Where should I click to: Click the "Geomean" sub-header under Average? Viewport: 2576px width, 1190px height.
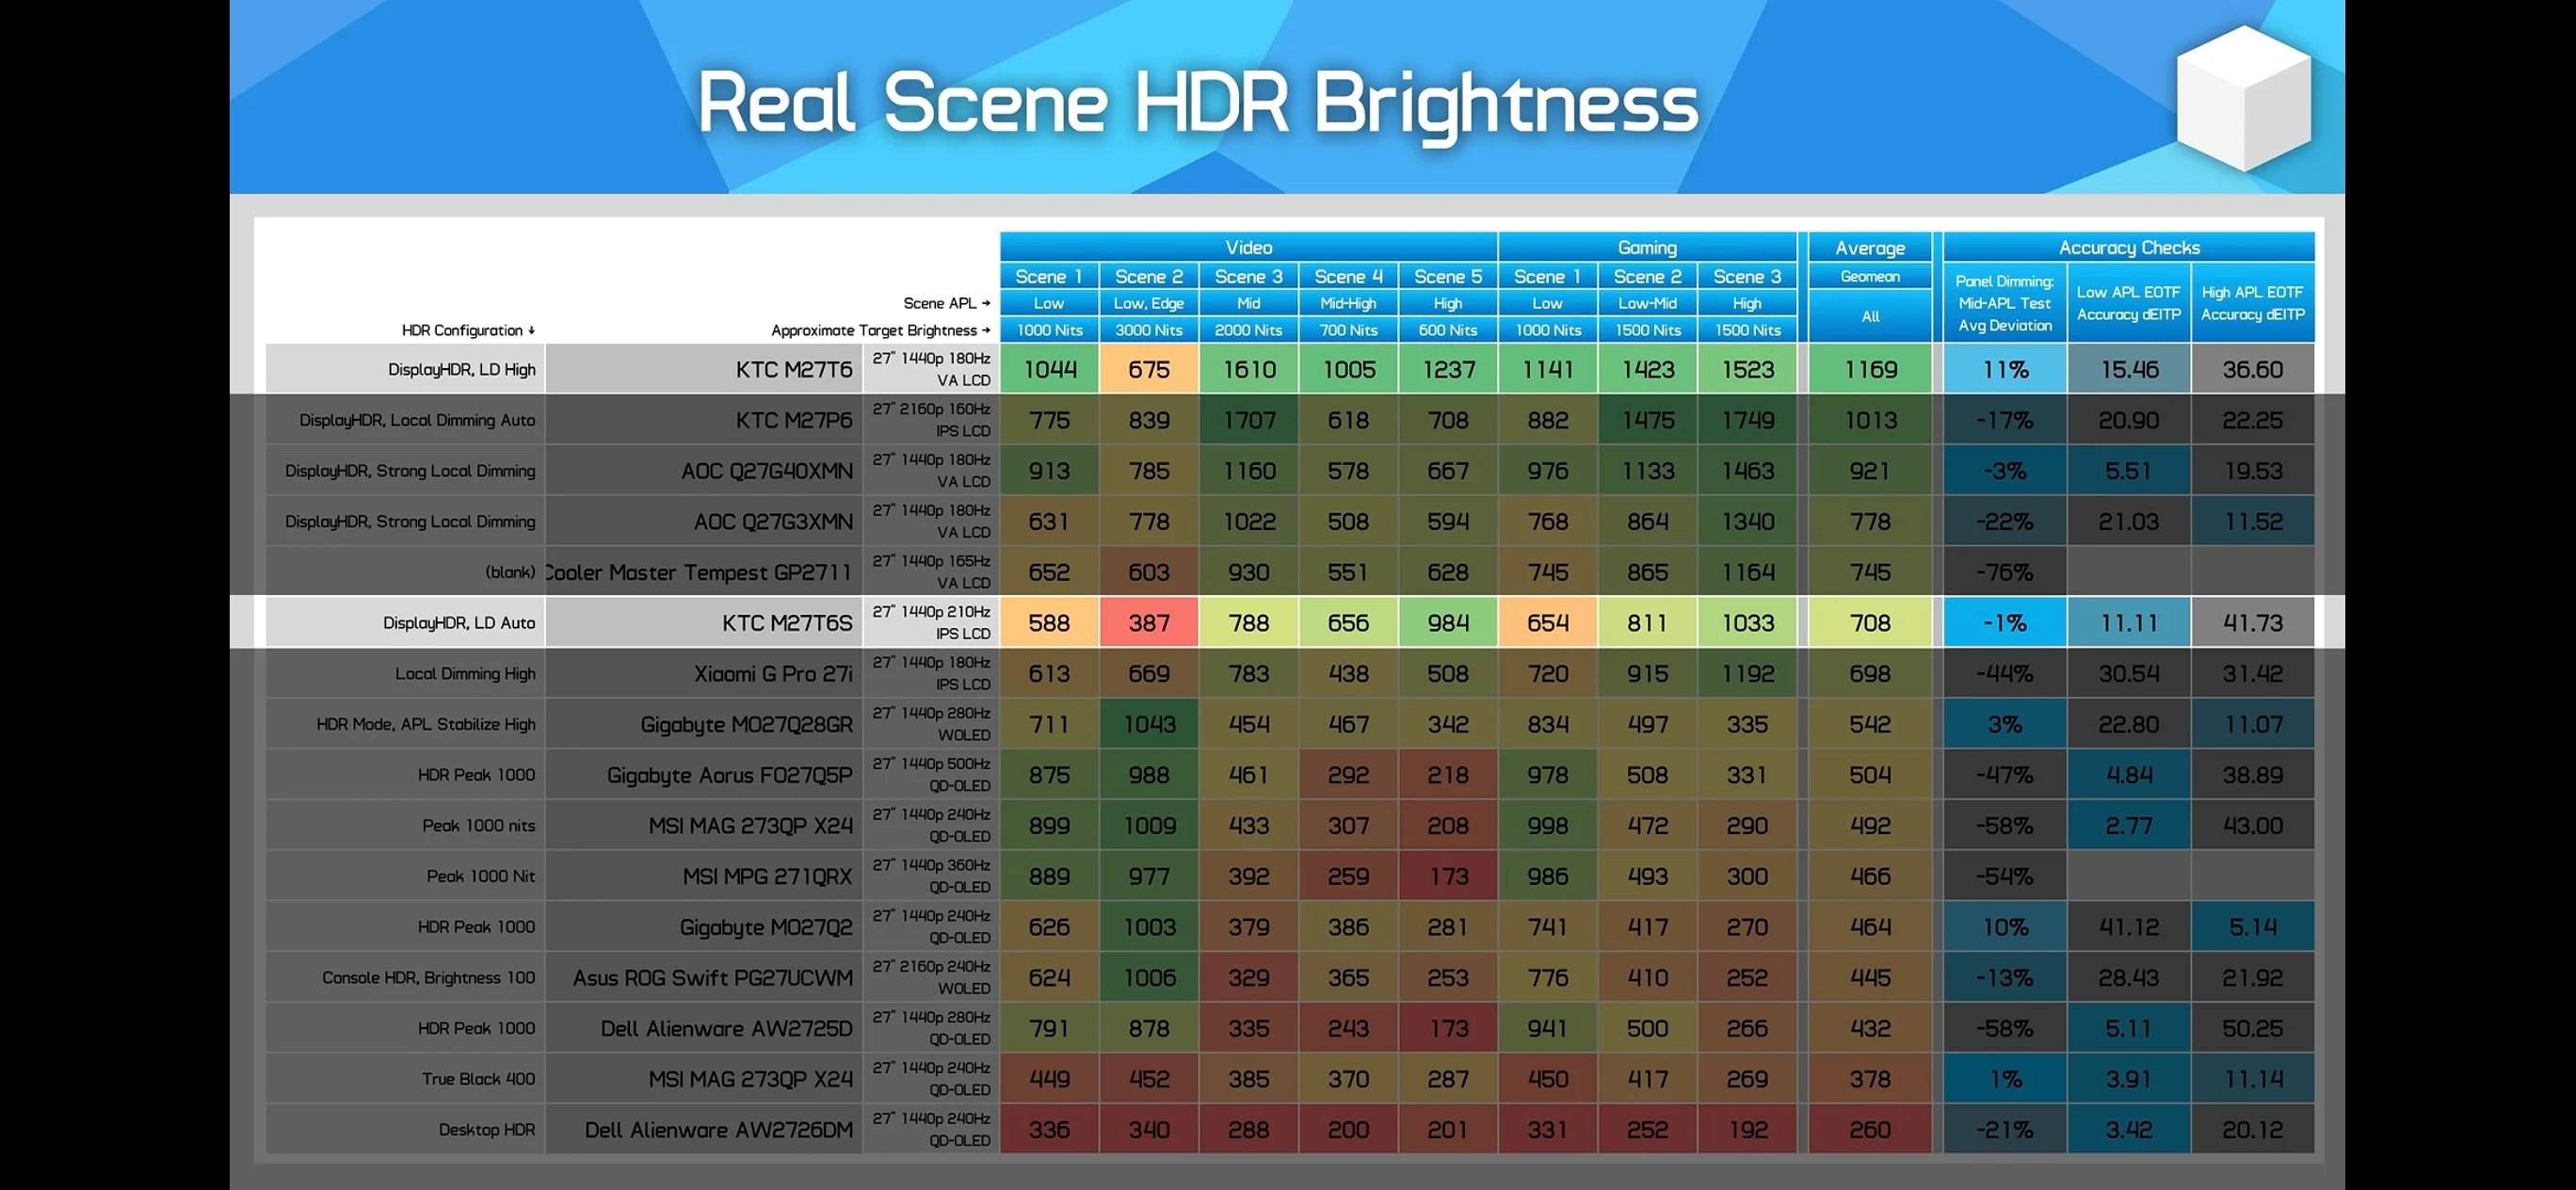tap(1870, 276)
